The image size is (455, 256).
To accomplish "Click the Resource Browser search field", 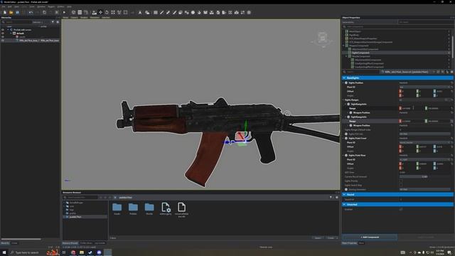I will 80,198.
